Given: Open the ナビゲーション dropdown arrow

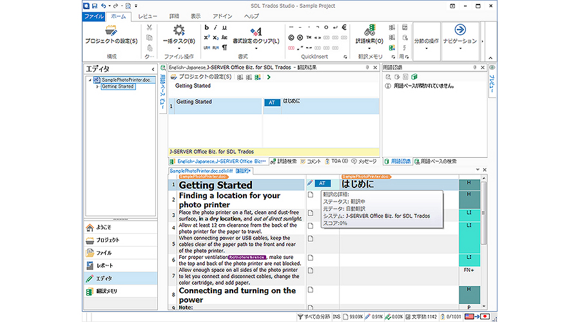Looking at the screenshot, I should point(460,49).
